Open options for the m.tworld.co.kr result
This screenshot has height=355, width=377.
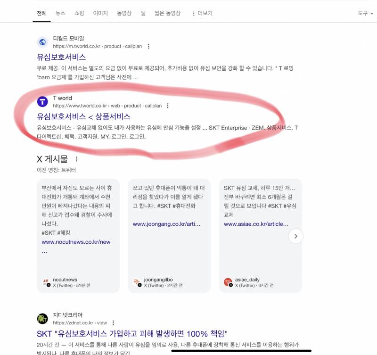click(x=148, y=46)
